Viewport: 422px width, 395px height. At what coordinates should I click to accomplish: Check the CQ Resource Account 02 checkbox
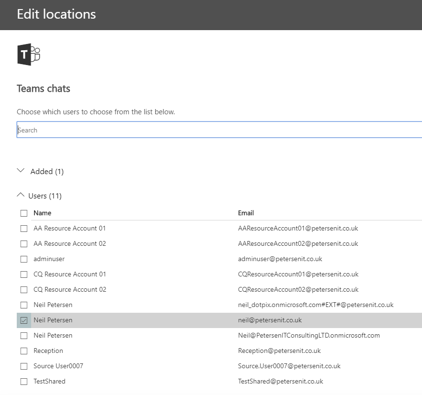pyautogui.click(x=24, y=290)
